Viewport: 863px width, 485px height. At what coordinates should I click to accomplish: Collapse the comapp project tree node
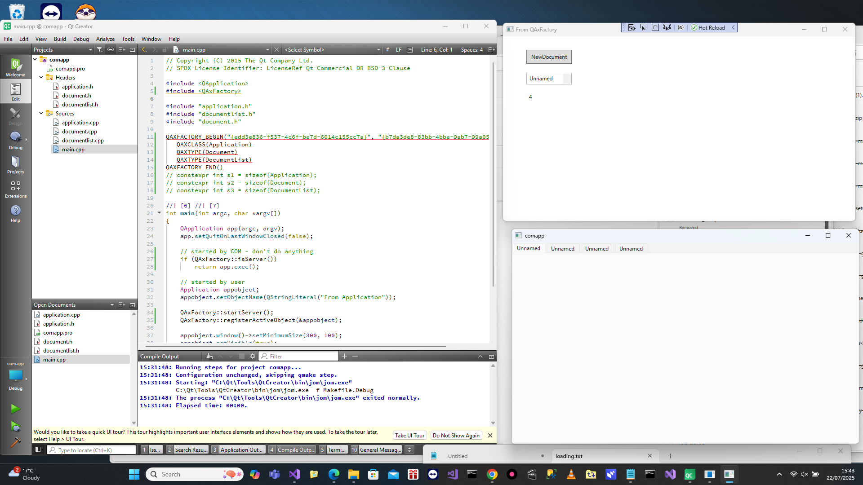[x=35, y=59]
